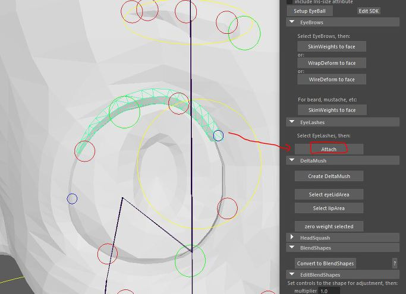
Task: Click the 'Select EyeLashes, then:' label
Action: coord(323,135)
